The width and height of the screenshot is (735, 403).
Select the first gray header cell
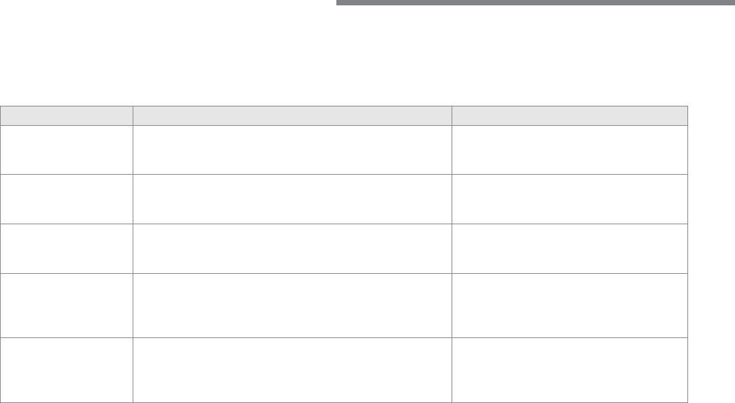tap(66, 116)
